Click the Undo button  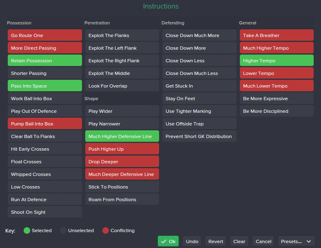point(192,241)
